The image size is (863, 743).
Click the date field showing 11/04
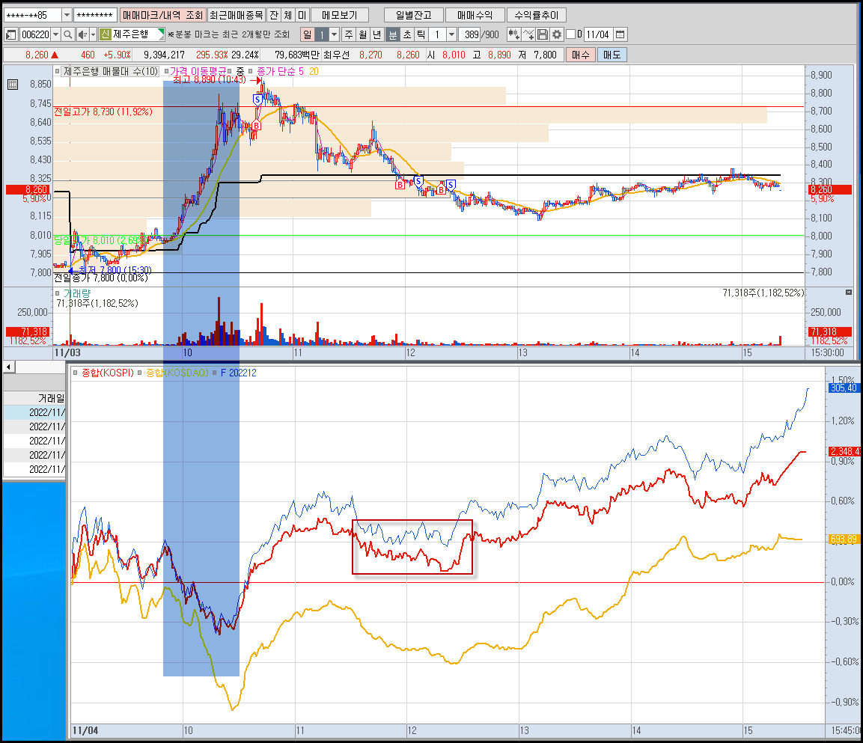point(598,34)
